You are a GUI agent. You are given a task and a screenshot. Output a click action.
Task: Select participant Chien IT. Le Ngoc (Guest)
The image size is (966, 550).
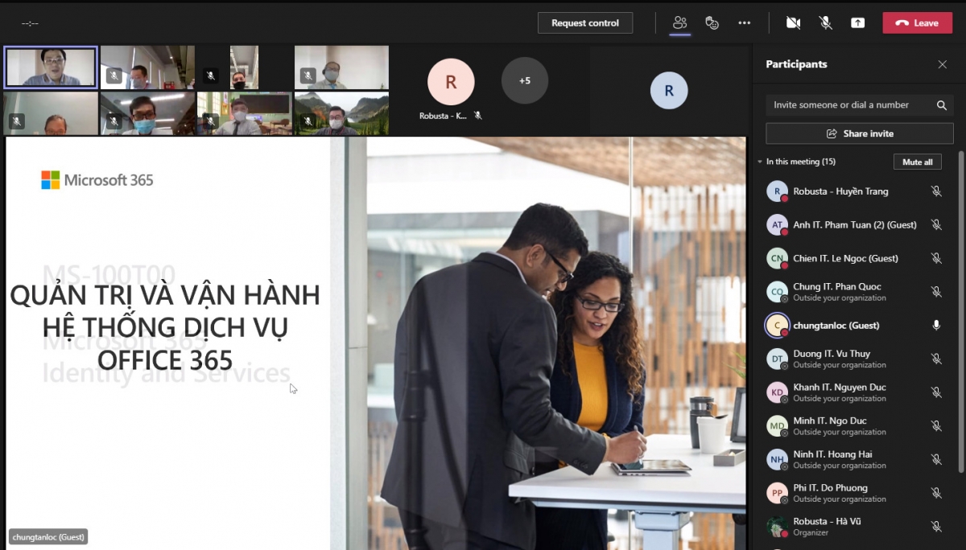coord(845,258)
